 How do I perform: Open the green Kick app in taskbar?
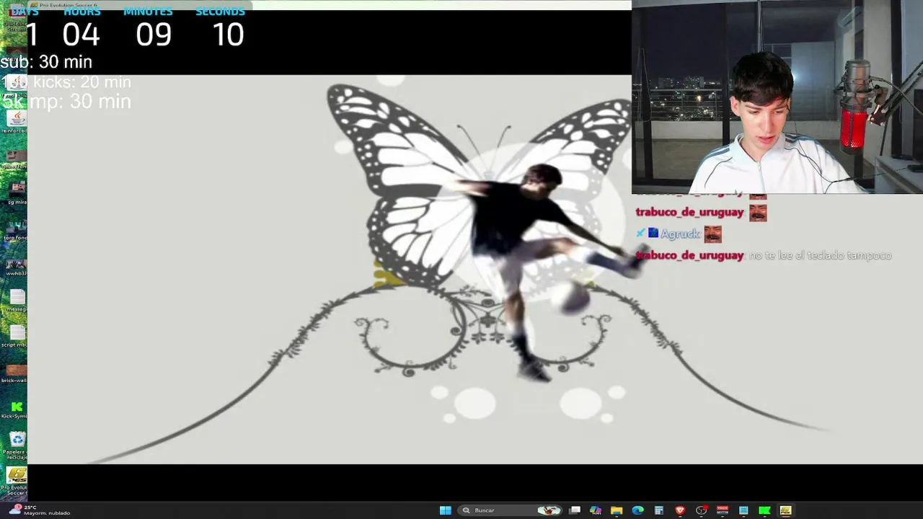[764, 510]
